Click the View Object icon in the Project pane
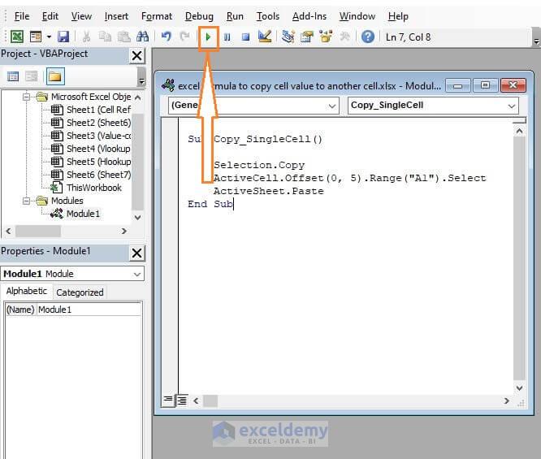Screen dimensions: 541x459 coord(32,76)
